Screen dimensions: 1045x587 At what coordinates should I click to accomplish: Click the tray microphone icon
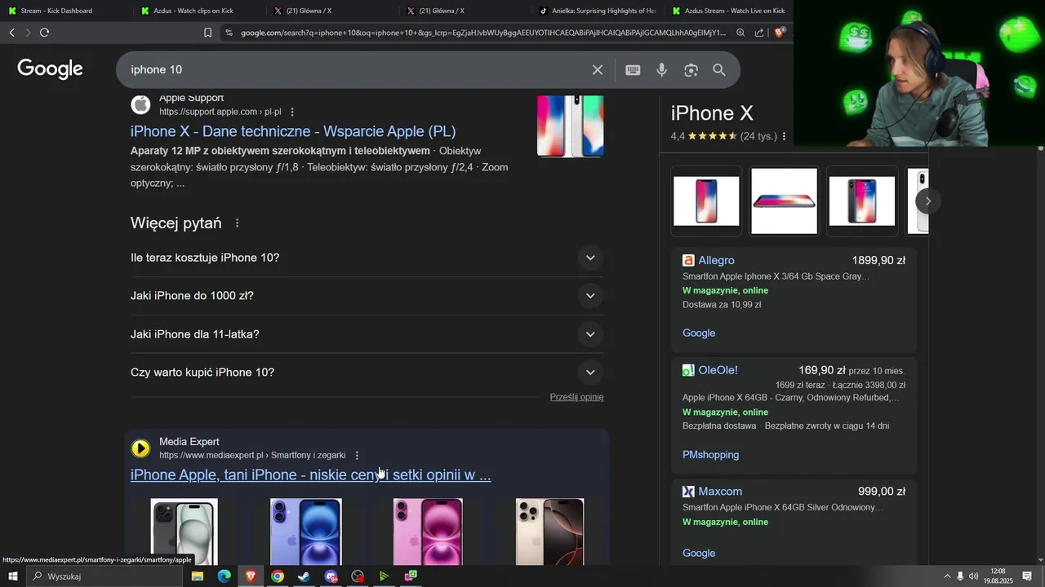[x=960, y=576]
